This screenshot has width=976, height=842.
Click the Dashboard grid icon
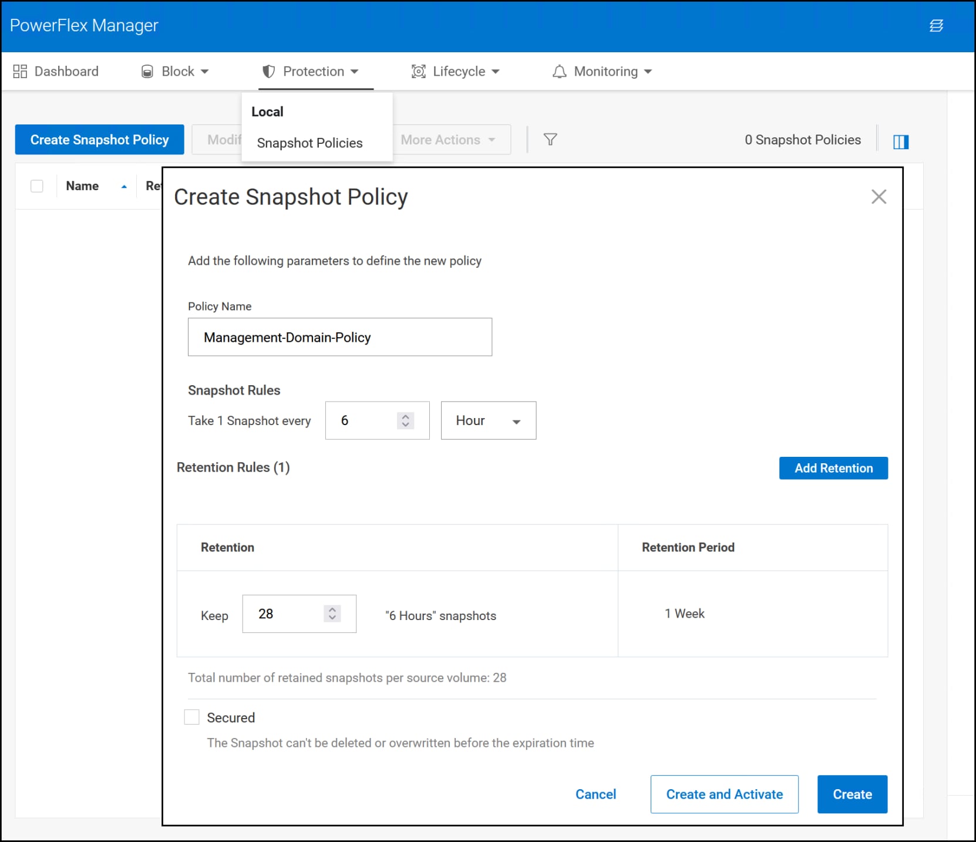pos(20,72)
